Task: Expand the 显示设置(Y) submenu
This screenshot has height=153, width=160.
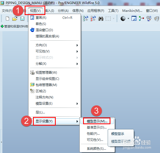Action: click(54, 121)
